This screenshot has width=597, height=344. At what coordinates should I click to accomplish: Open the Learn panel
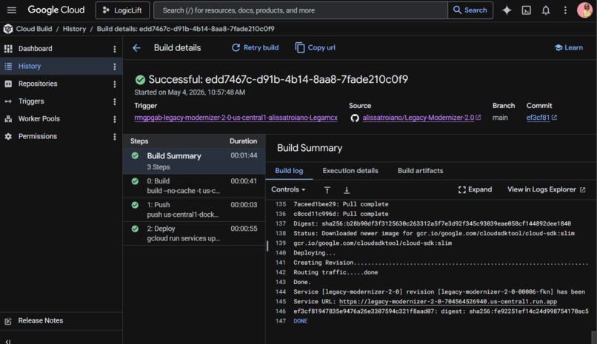point(569,47)
